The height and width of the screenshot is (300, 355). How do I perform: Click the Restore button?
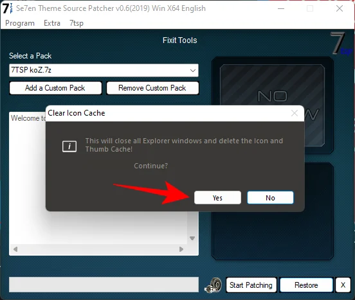[306, 285]
